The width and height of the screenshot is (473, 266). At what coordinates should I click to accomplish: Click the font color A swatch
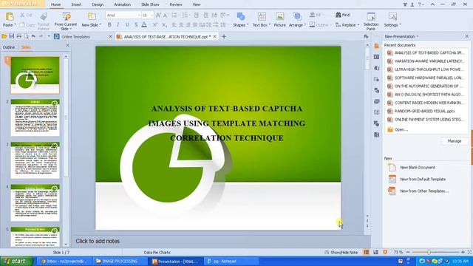pos(144,24)
